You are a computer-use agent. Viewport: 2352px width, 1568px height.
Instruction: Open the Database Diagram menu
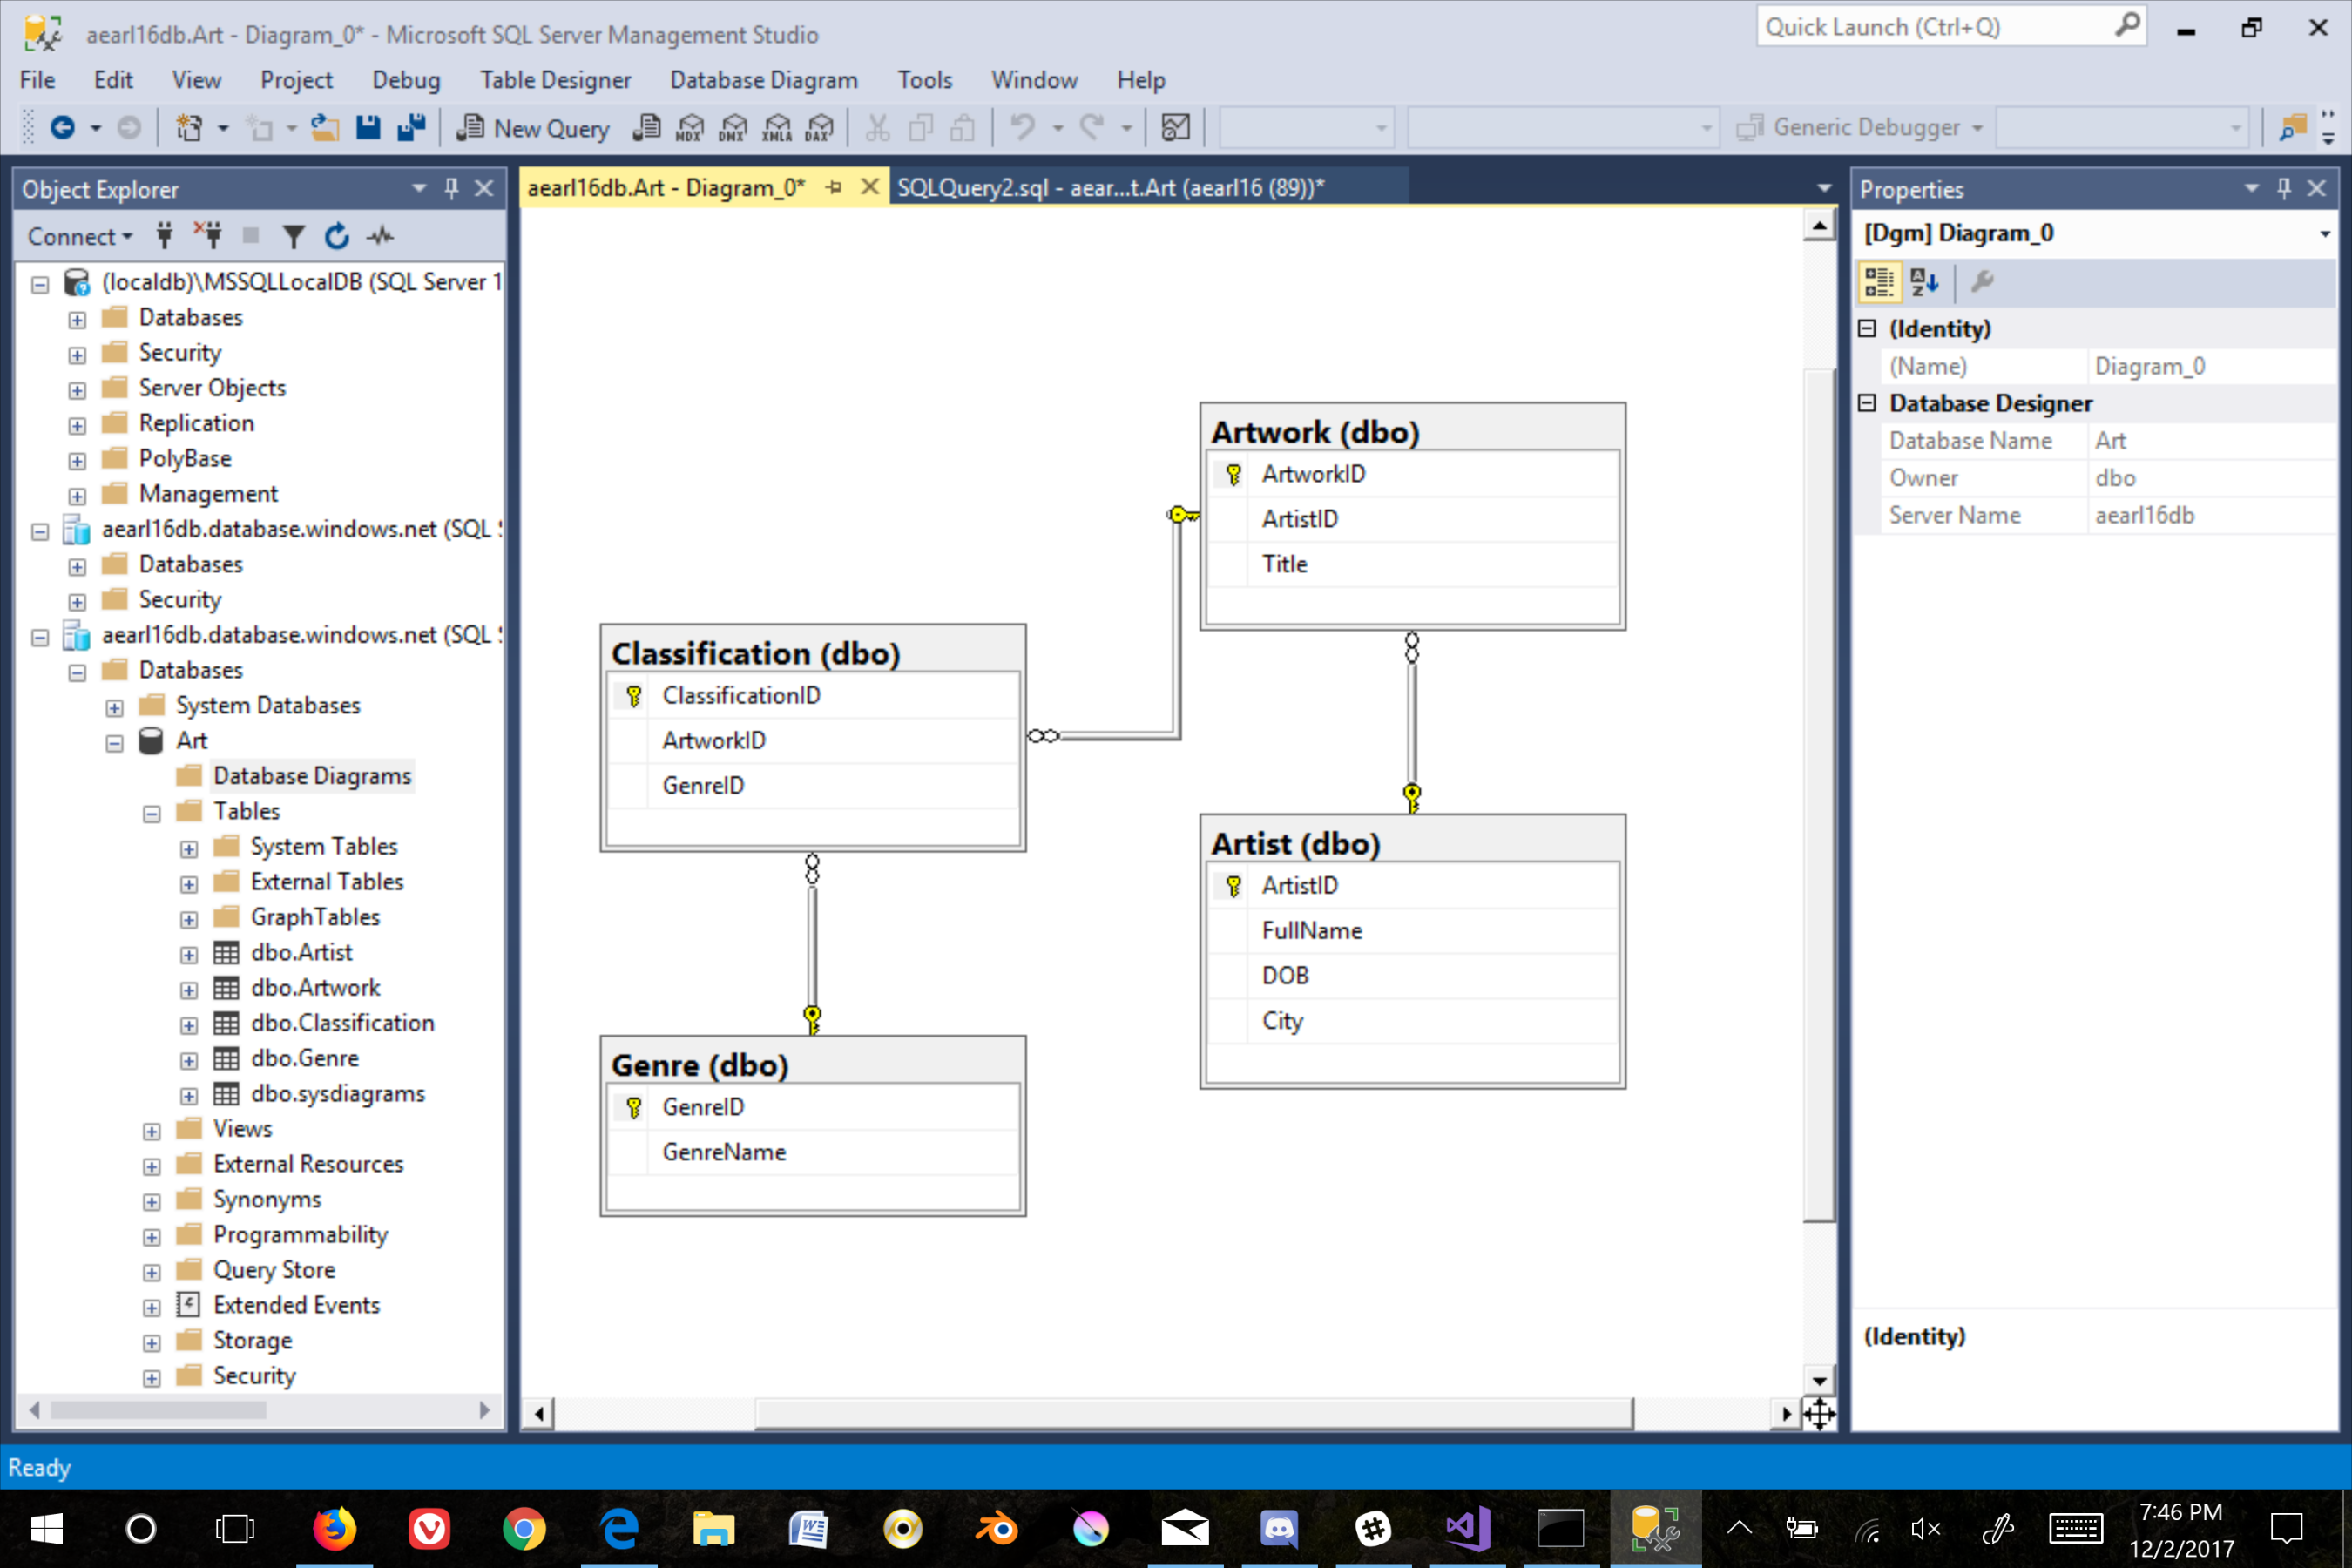point(763,80)
